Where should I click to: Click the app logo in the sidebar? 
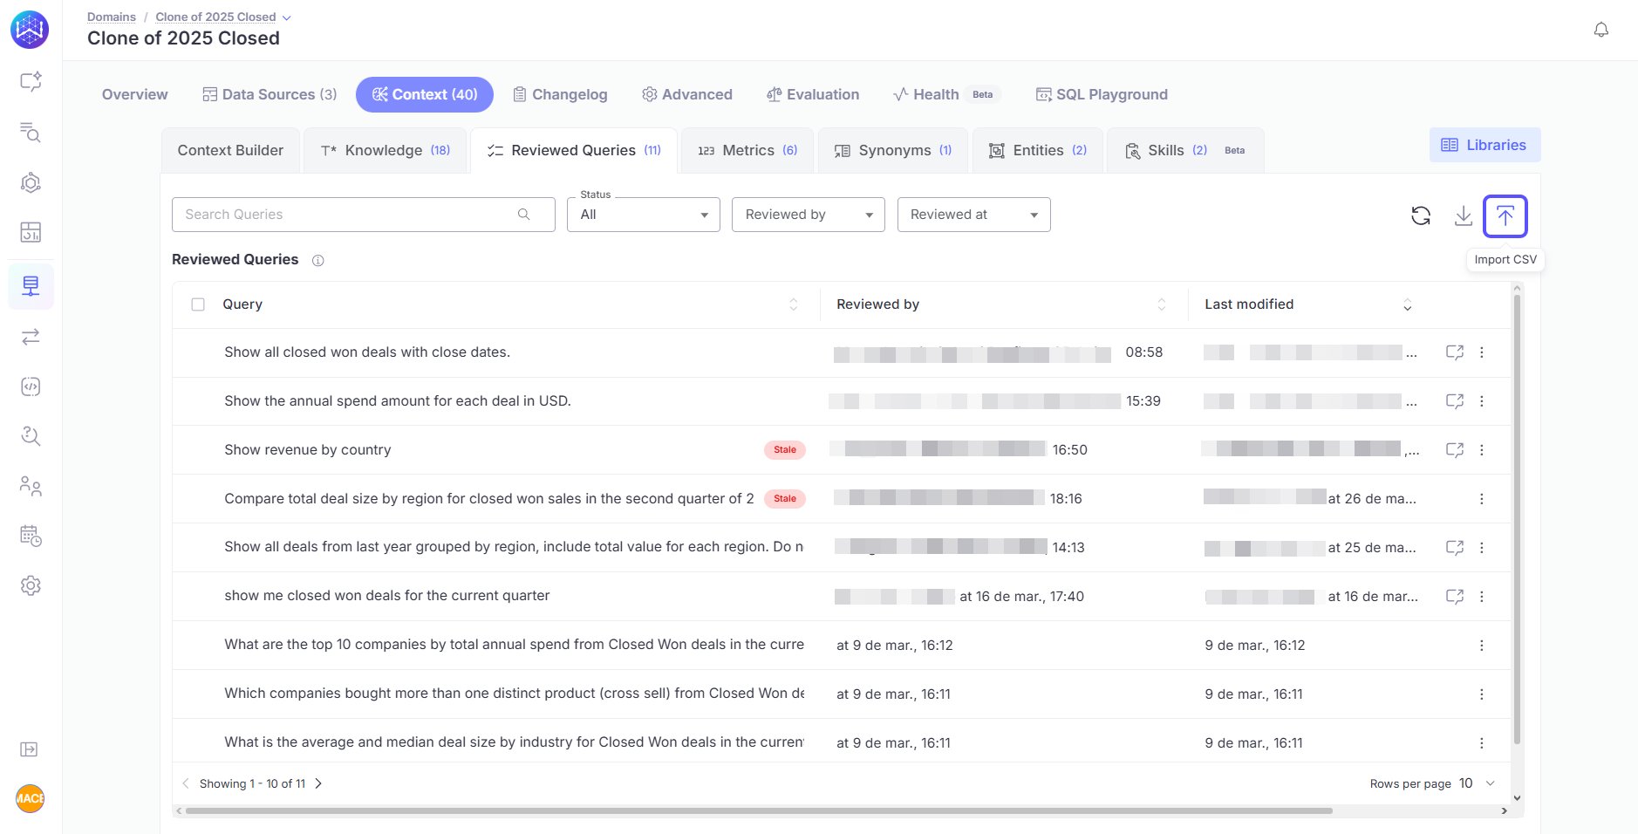30,30
